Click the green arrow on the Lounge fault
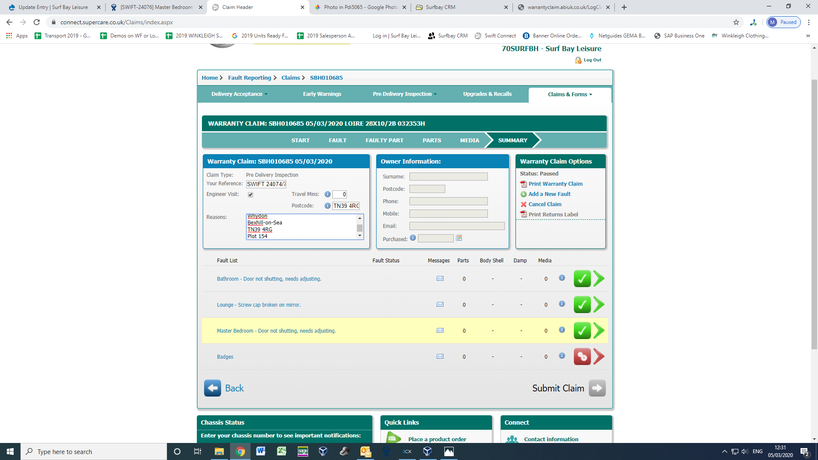This screenshot has height=460, width=818. [x=599, y=305]
